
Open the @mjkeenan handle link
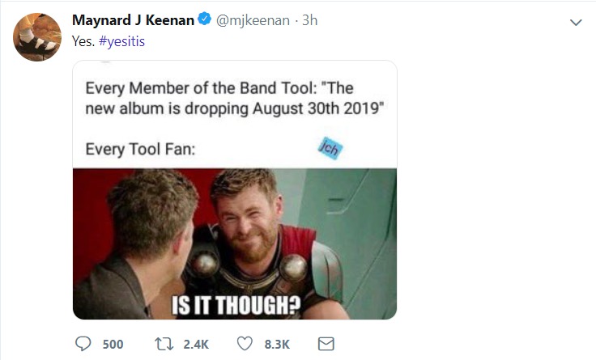pyautogui.click(x=253, y=20)
